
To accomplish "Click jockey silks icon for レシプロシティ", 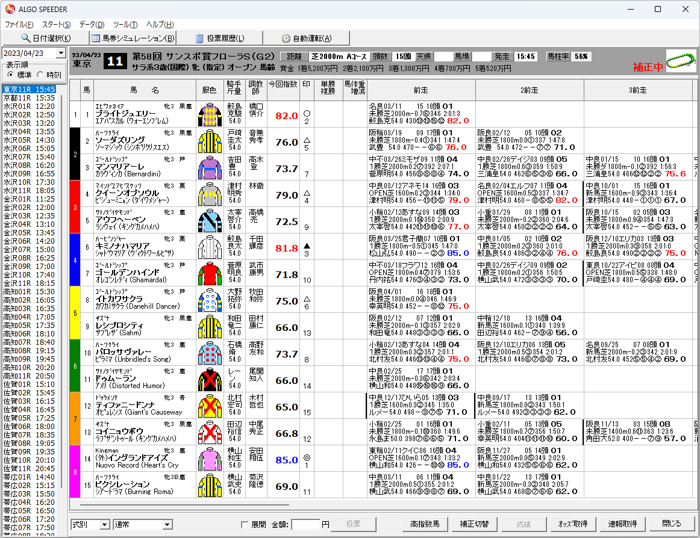I will pos(210,327).
